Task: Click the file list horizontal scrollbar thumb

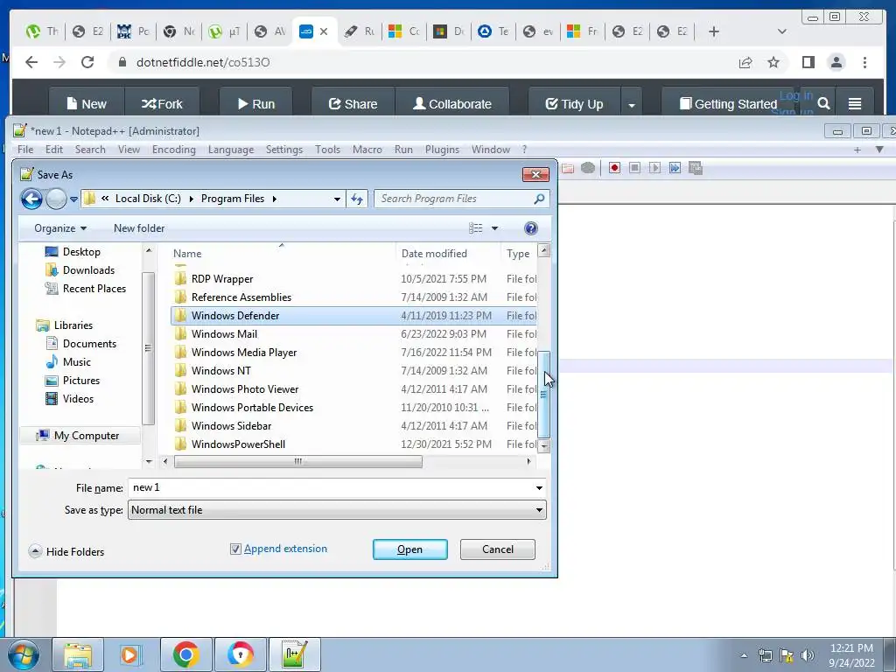Action: (297, 462)
